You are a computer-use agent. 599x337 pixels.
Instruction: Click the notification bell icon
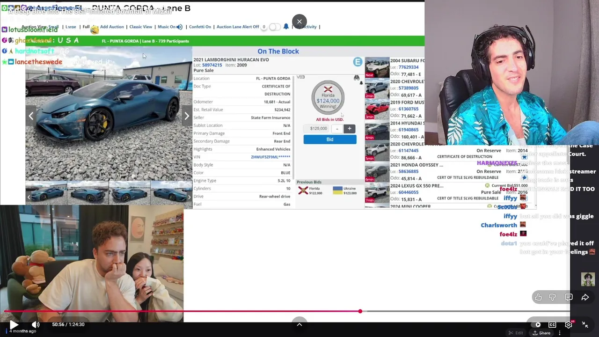tap(286, 27)
